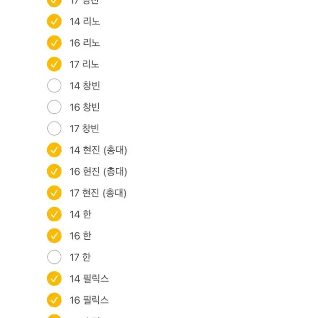Screen dimensions: 318x318
Task: Select the 16 필릭스 text label
Action: pos(89,300)
